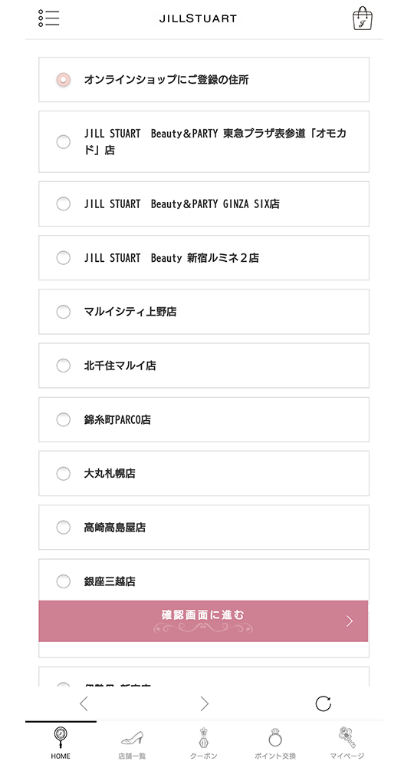This screenshot has height=768, width=414.
Task: Select 錦糸町PARCO店 store option
Action: [204, 420]
